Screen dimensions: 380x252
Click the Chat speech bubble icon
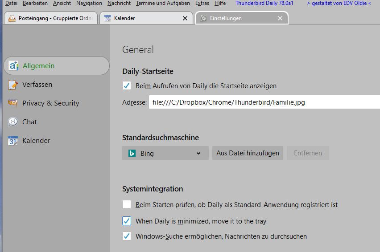pyautogui.click(x=13, y=122)
